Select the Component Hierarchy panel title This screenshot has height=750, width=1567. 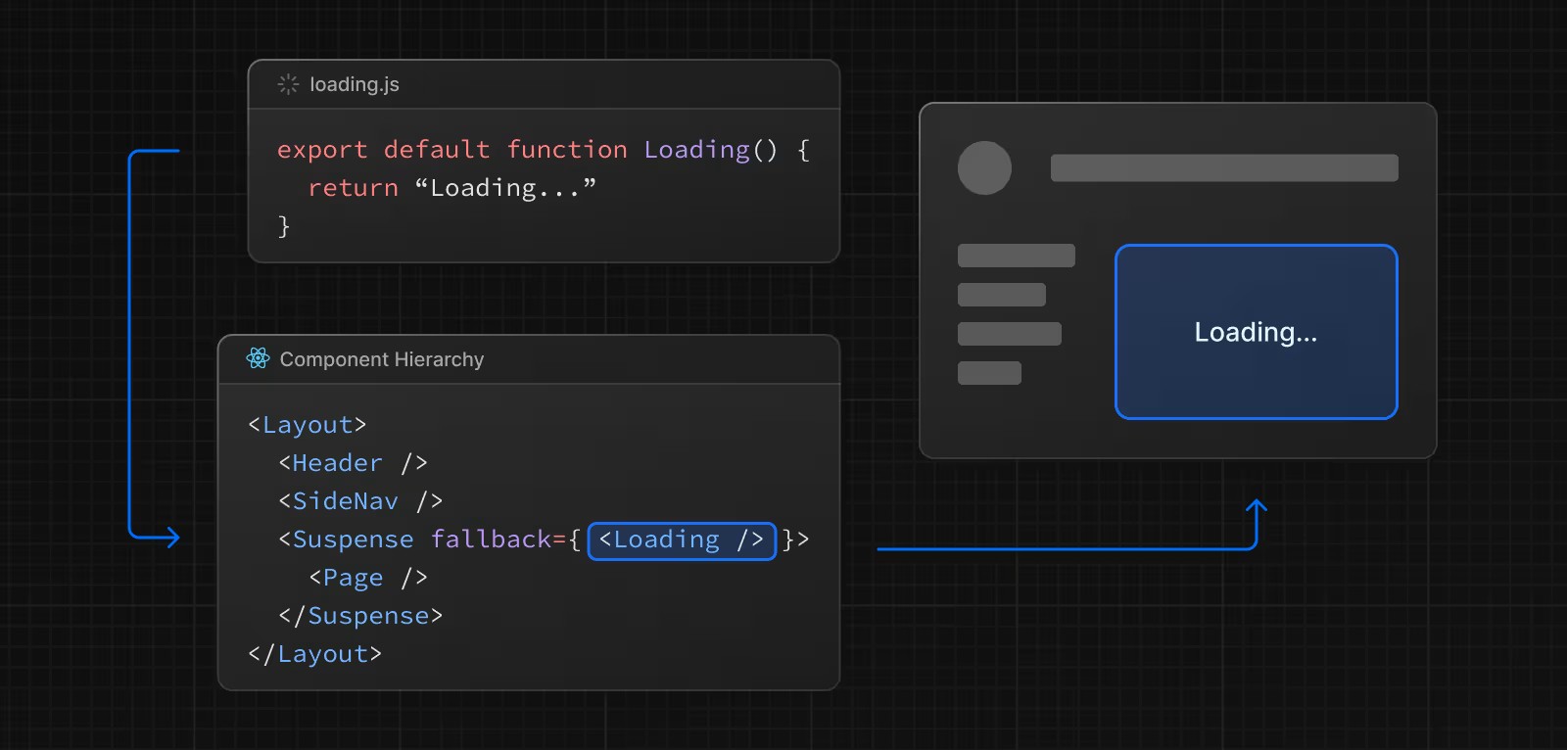coord(381,359)
